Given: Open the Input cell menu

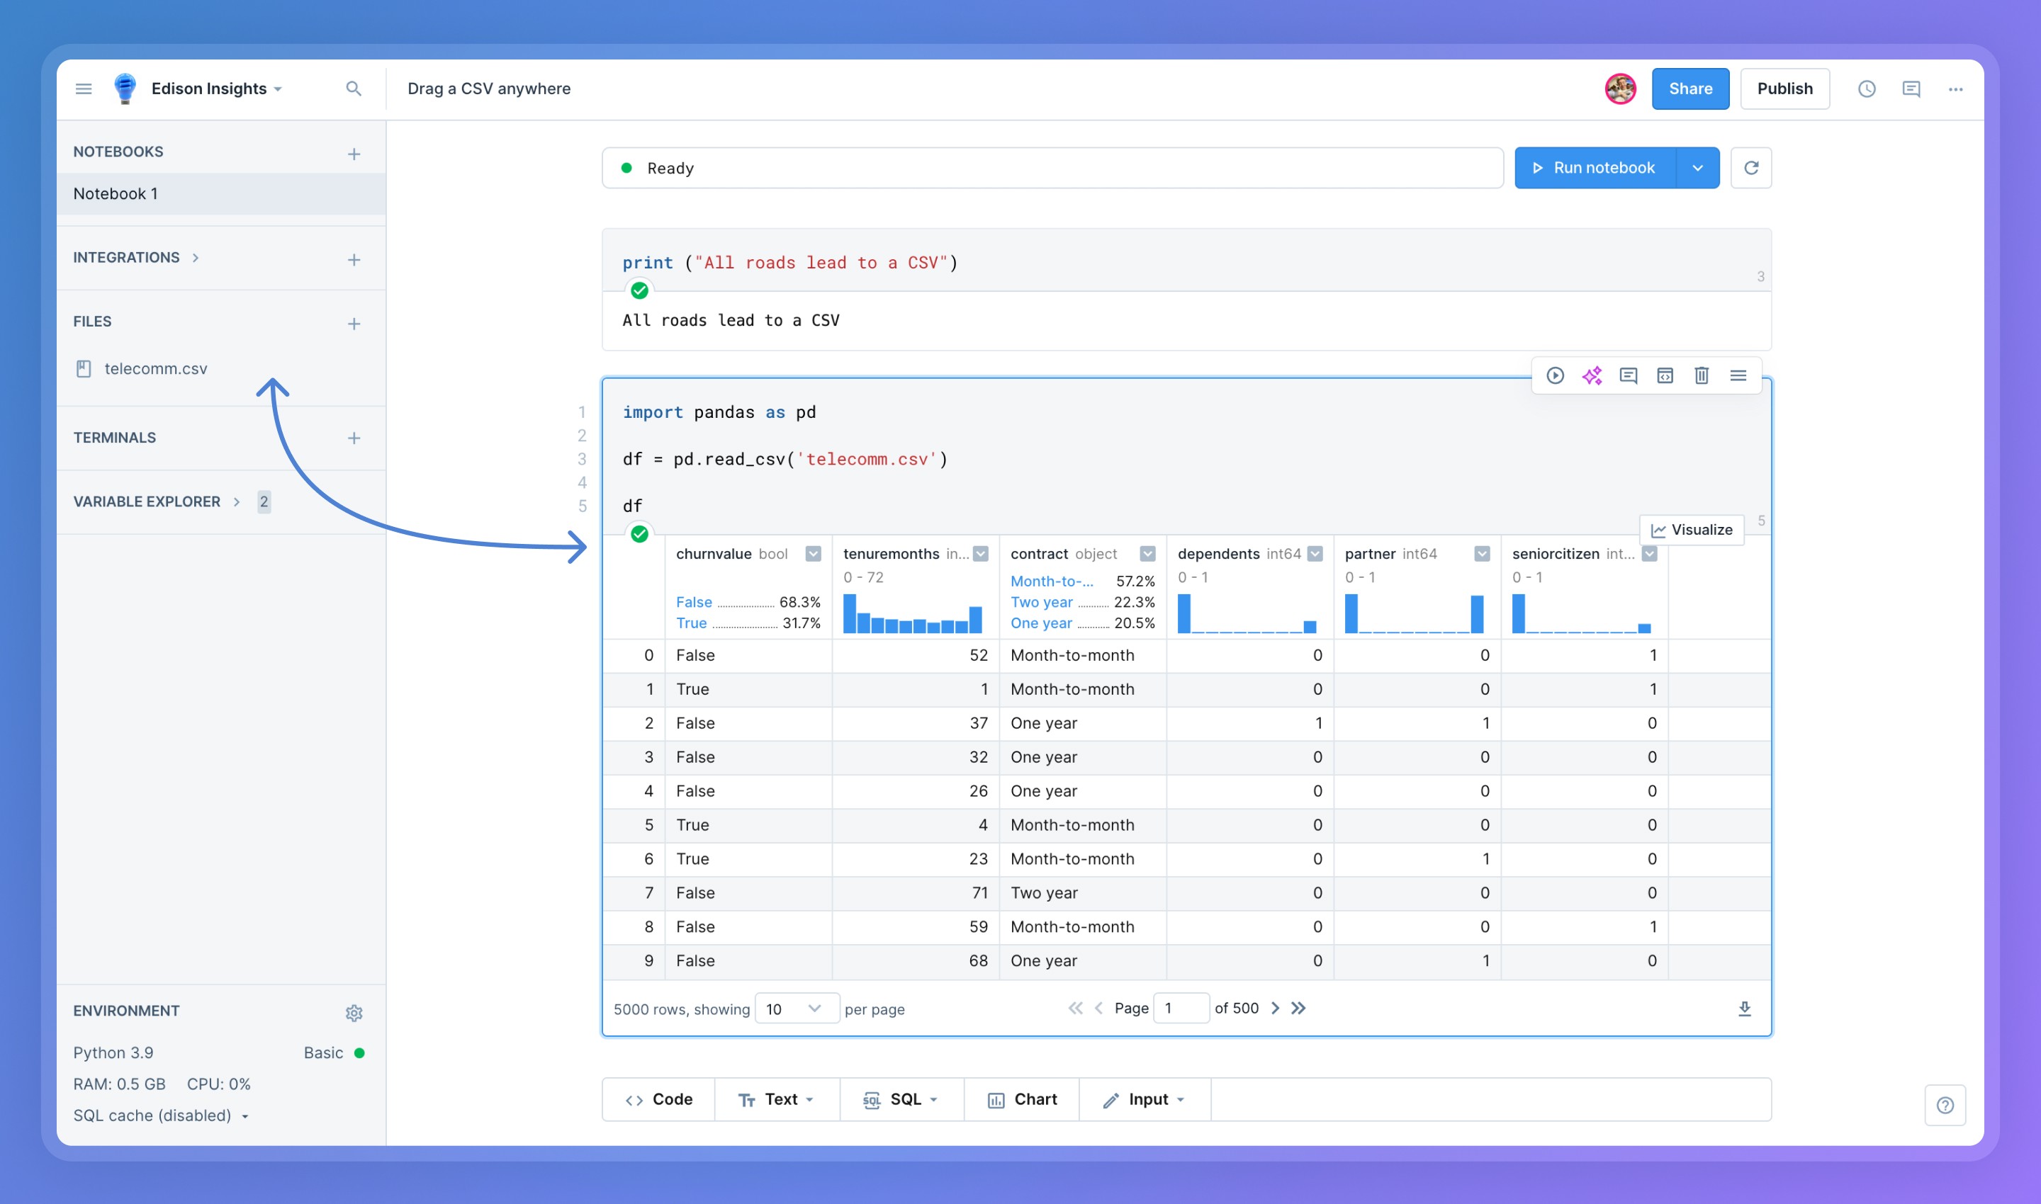Looking at the screenshot, I should pos(1145,1099).
